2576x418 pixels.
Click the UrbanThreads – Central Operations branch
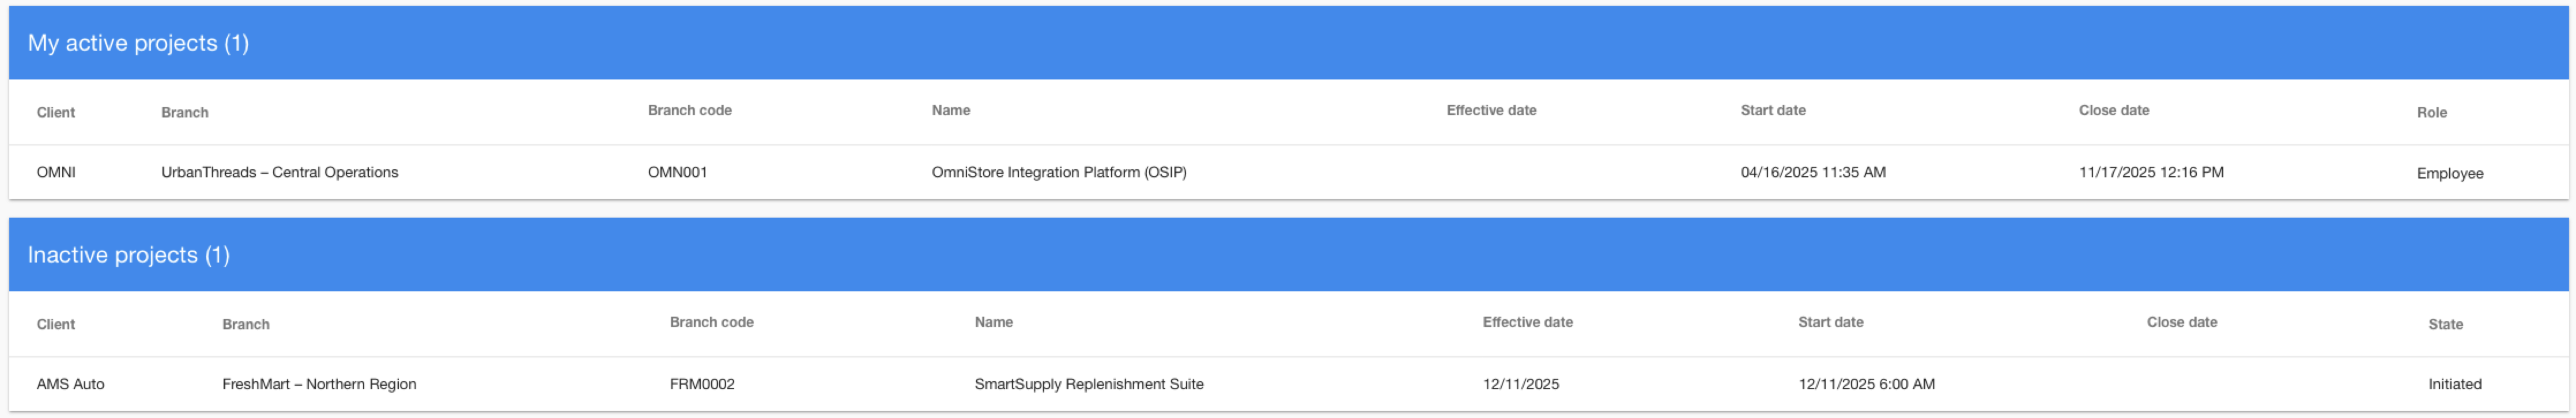click(279, 172)
